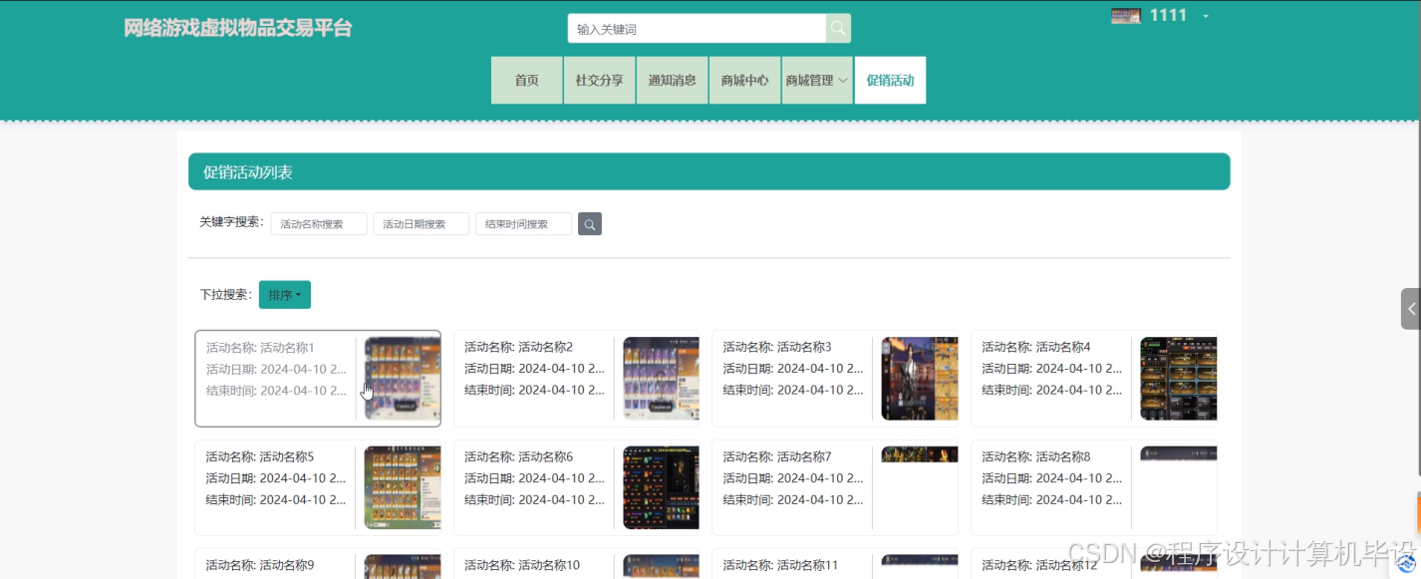Click the 活动日期搜索 input field
The image size is (1421, 579).
point(422,224)
